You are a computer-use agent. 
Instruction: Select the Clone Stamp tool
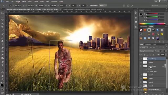2,41
